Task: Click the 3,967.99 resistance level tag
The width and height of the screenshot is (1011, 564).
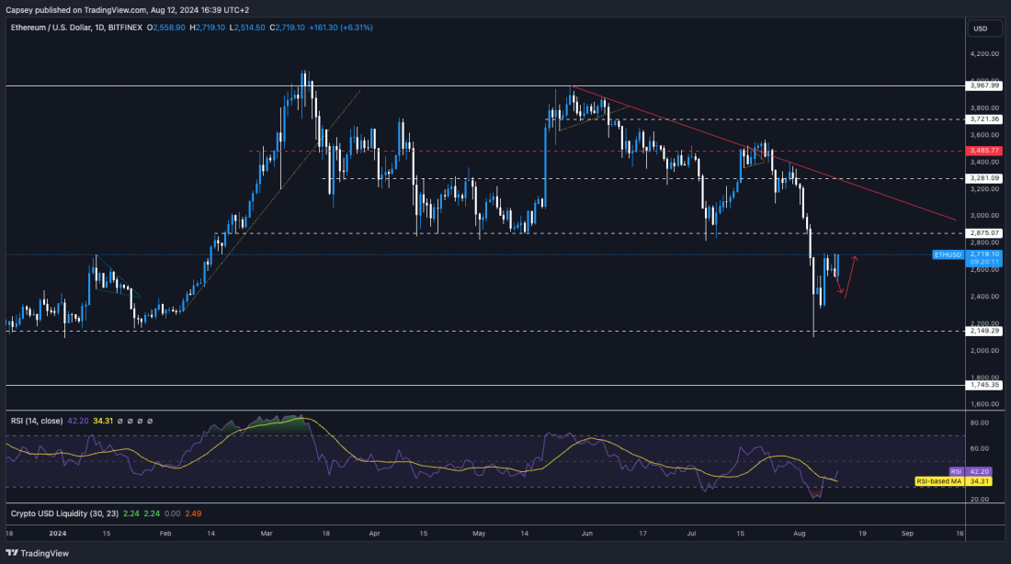Action: pyautogui.click(x=983, y=85)
